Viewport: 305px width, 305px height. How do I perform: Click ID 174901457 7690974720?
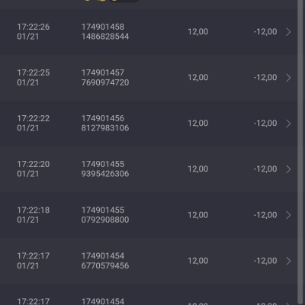105,78
